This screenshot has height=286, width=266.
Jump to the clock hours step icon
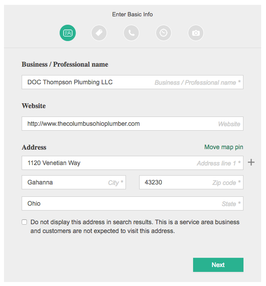163,33
